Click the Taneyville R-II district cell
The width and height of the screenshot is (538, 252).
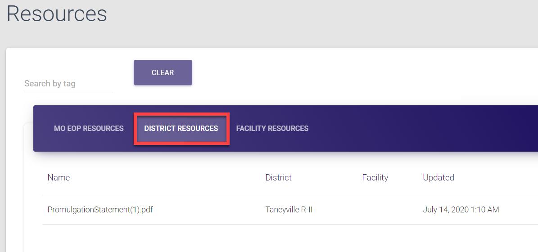(289, 210)
